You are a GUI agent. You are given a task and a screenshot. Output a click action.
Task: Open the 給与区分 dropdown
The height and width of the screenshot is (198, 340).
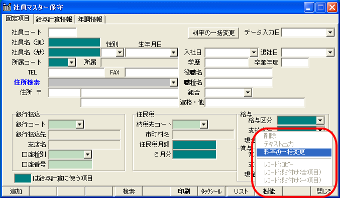point(320,120)
